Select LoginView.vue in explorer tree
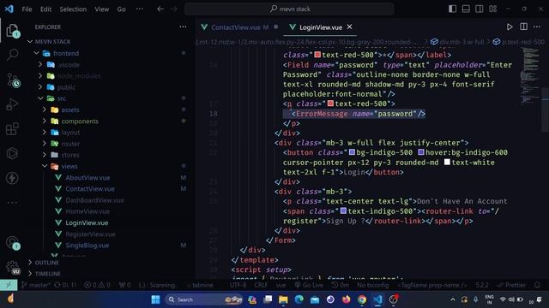Viewport: 549px width, 308px height. tap(87, 222)
